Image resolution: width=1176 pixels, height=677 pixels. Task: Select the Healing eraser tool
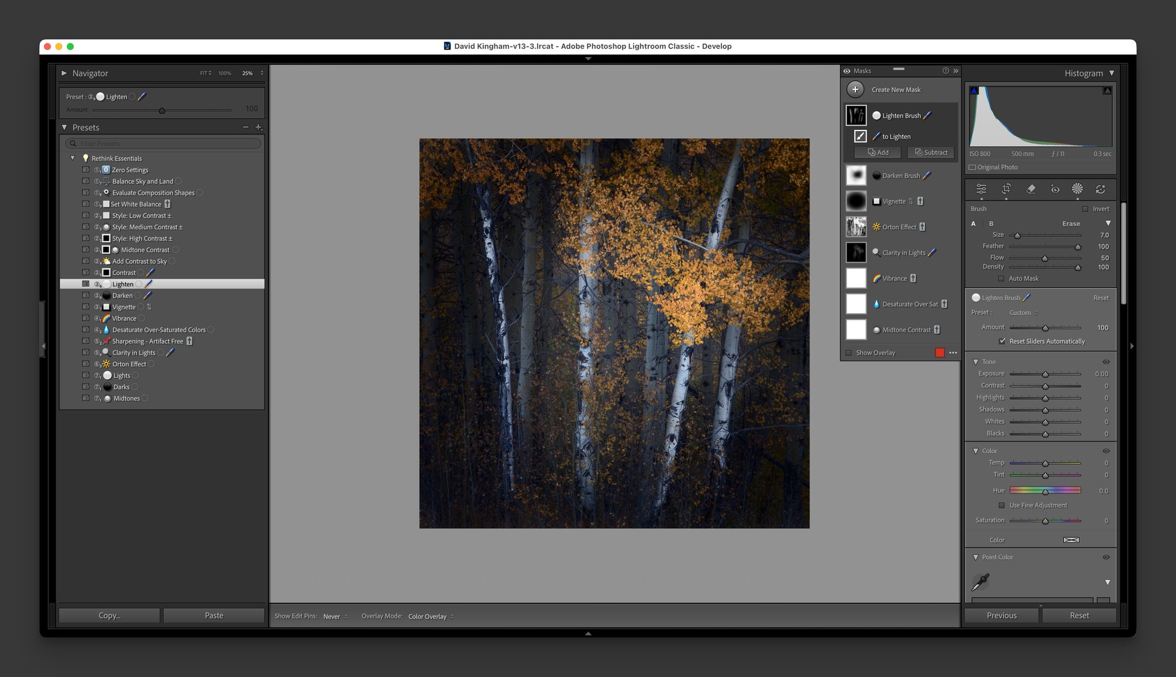1031,189
